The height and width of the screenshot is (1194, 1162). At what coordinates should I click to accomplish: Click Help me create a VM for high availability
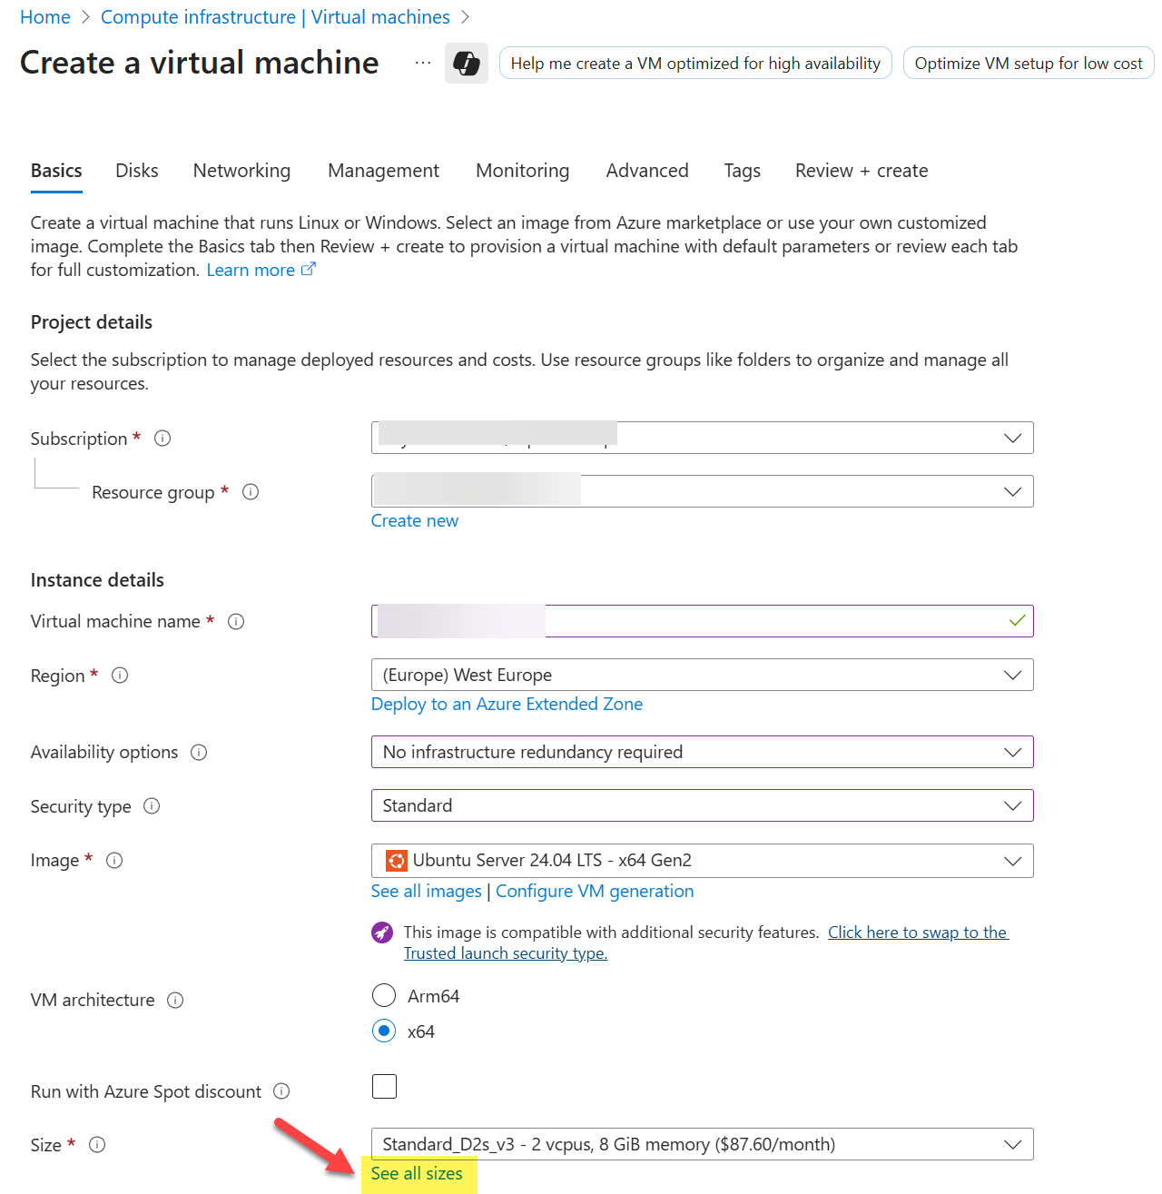(x=695, y=64)
